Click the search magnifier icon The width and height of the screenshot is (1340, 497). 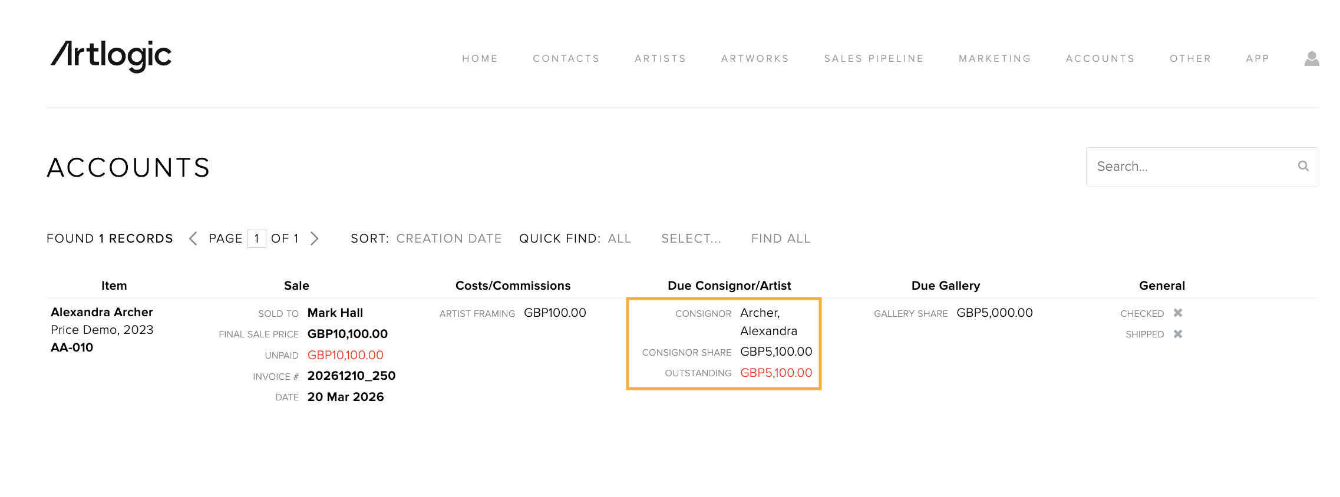[1303, 167]
